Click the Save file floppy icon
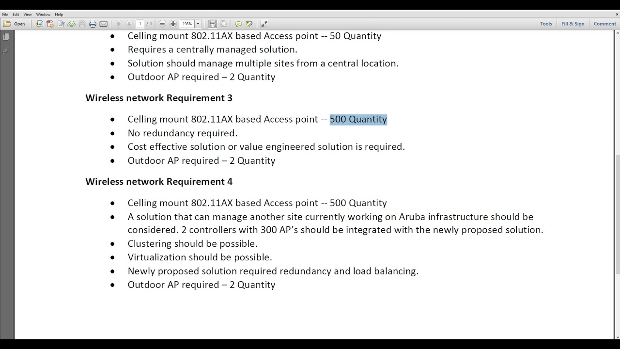 pos(82,24)
